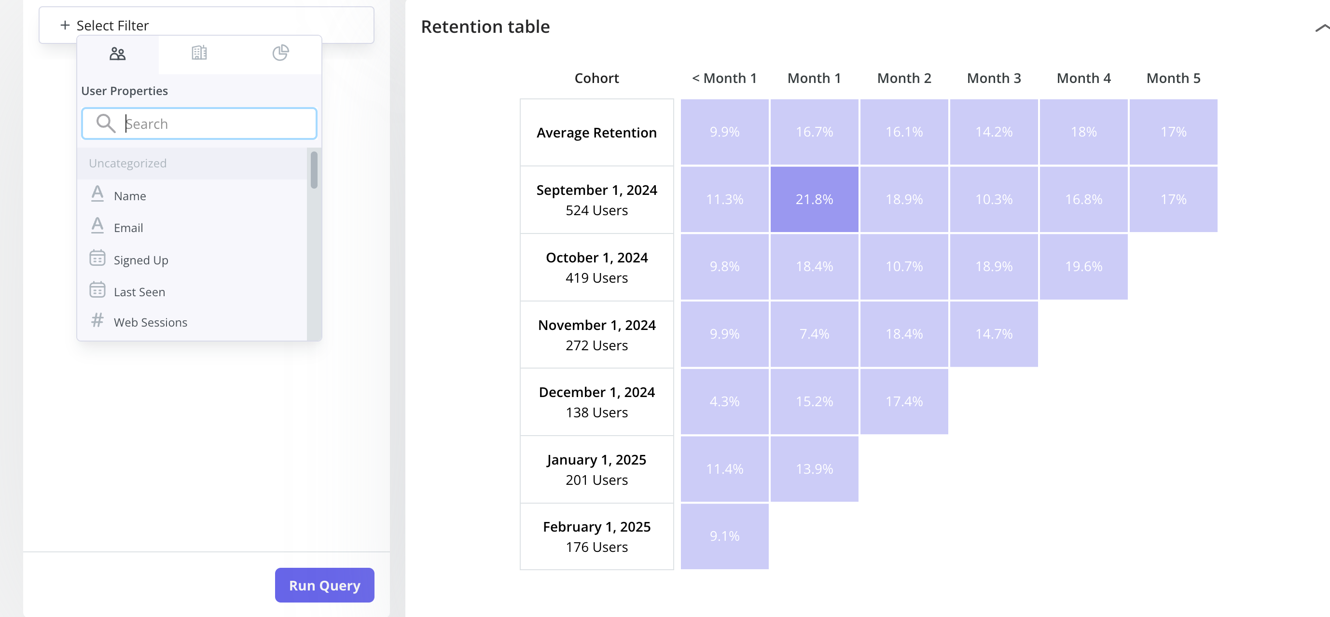Click the Web Sessions hash icon
The height and width of the screenshot is (617, 1330).
coord(97,321)
